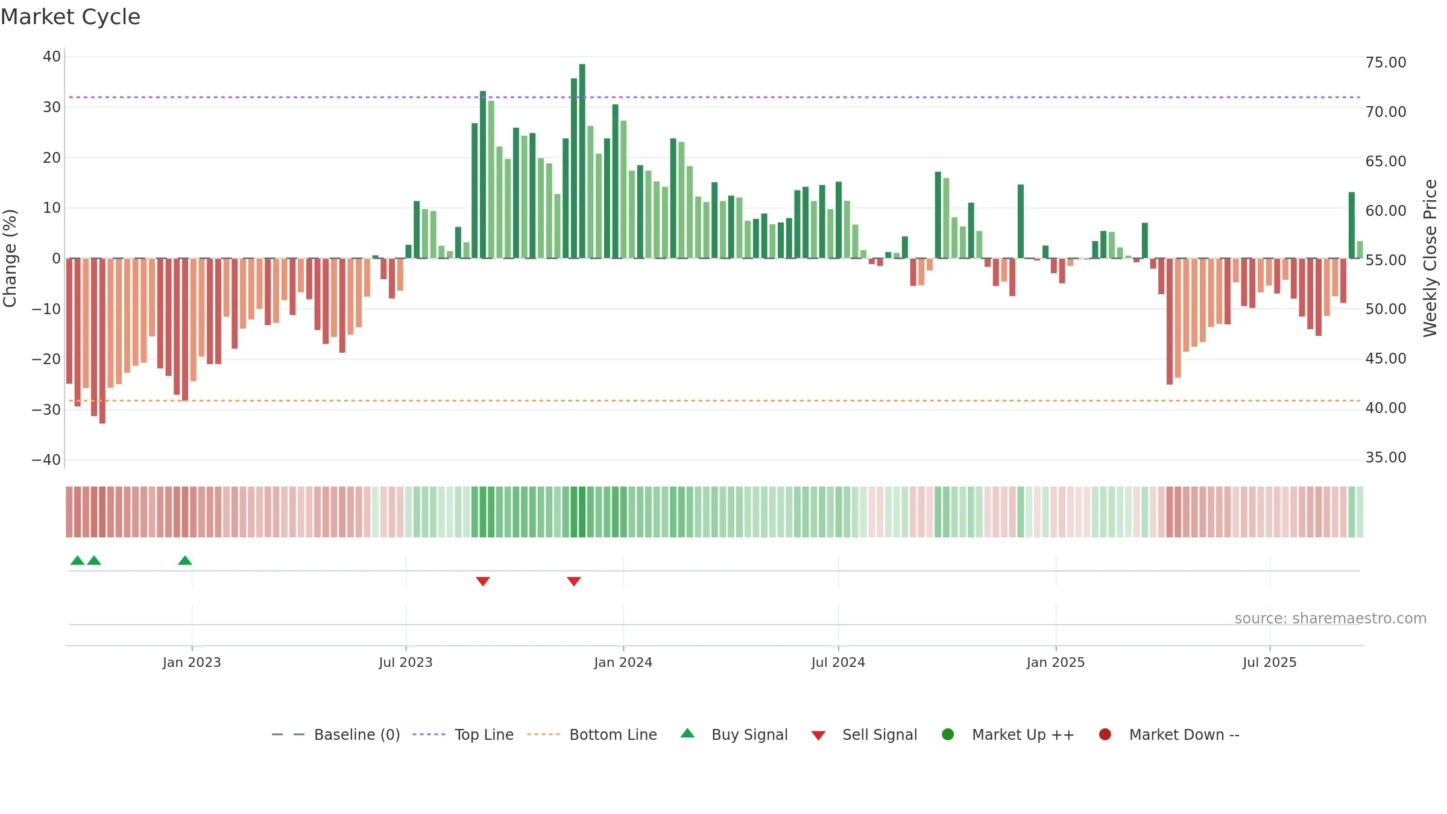
Task: Toggle the Bottom Line legend entry
Action: click(592, 734)
